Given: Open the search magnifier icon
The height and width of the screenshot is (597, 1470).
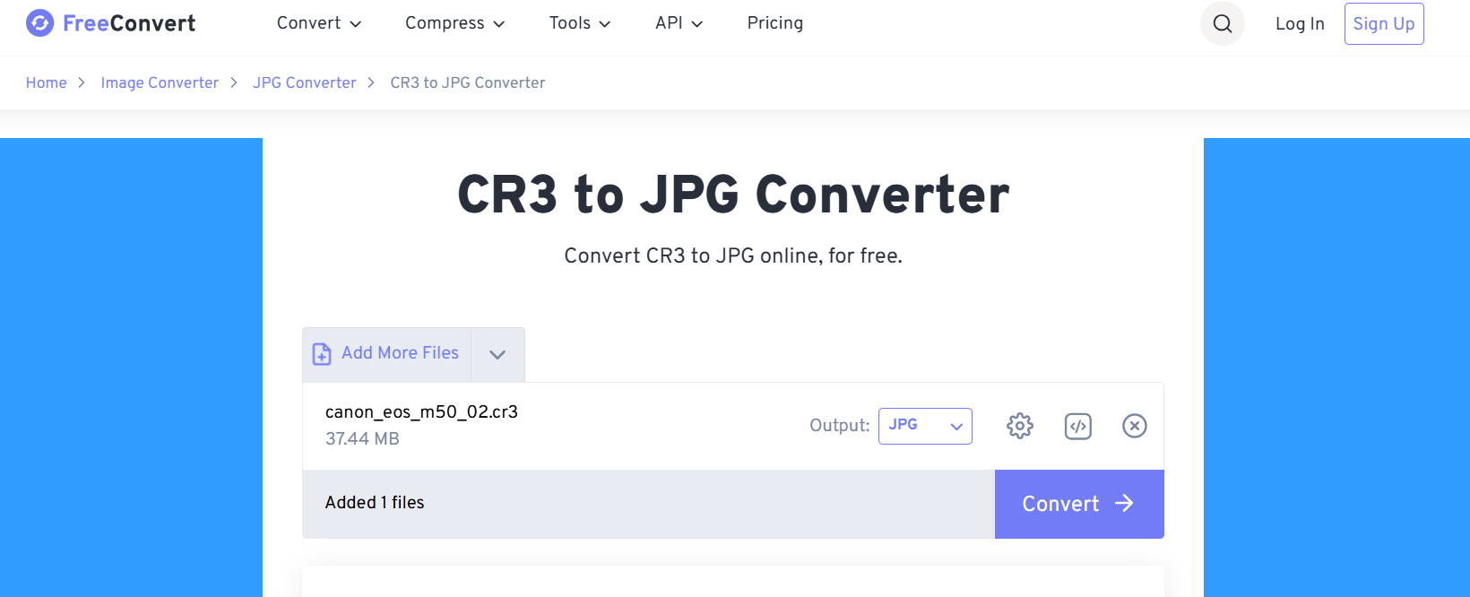Looking at the screenshot, I should coord(1222,23).
